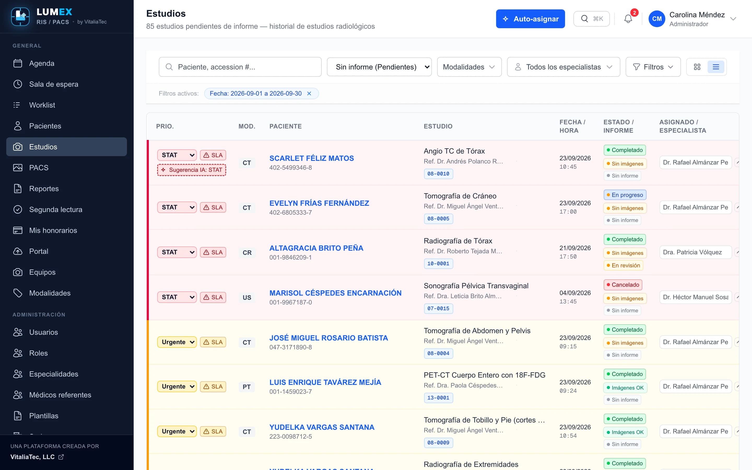Expand the Filtros dropdown
The image size is (752, 470).
653,67
